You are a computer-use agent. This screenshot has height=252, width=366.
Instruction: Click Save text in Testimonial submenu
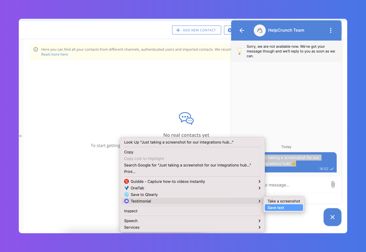[x=284, y=208]
